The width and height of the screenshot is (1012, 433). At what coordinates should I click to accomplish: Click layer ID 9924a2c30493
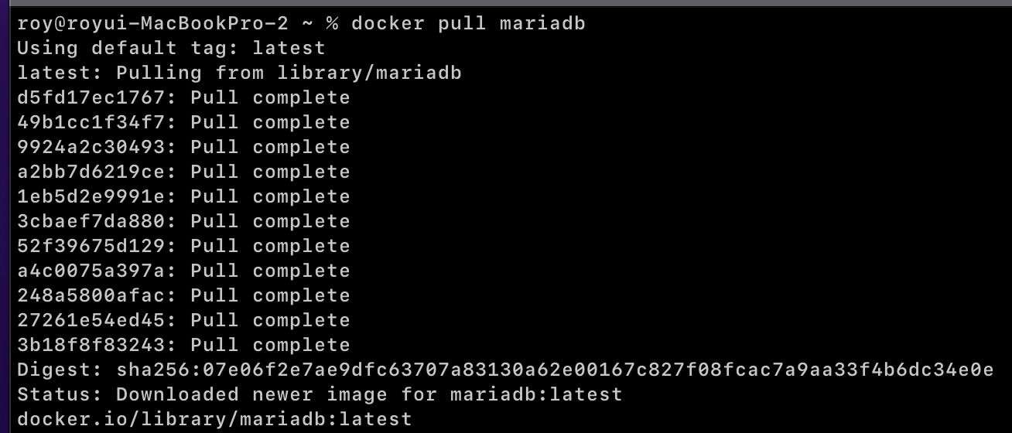pyautogui.click(x=91, y=147)
